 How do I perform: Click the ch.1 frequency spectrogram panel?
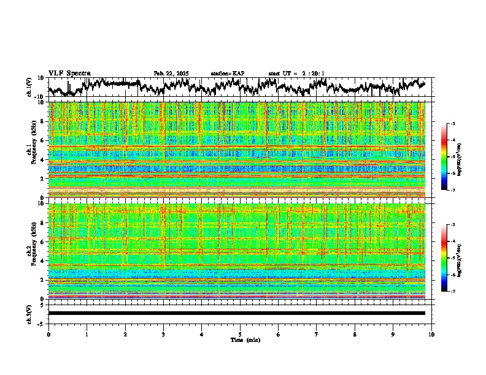click(x=237, y=150)
